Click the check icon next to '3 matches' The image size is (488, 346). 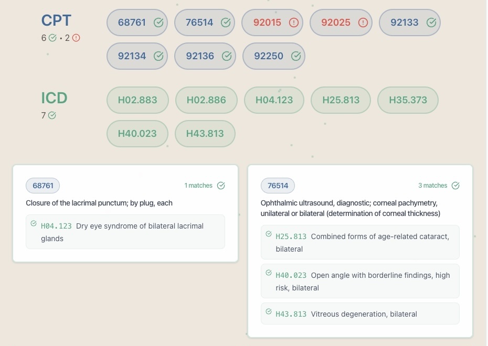coord(455,186)
